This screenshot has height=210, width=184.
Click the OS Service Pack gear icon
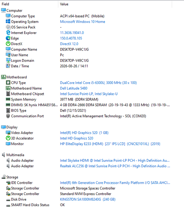(x=8, y=27)
